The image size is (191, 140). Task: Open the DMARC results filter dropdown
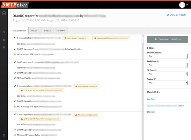167,56
